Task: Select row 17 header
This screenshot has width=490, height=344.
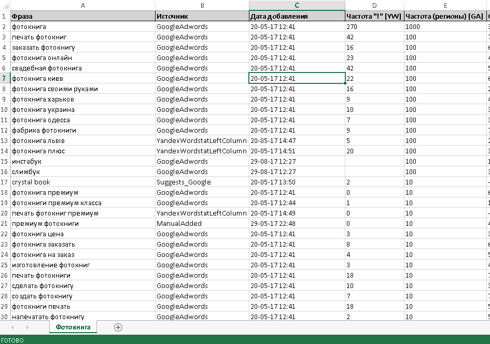Action: (x=4, y=182)
